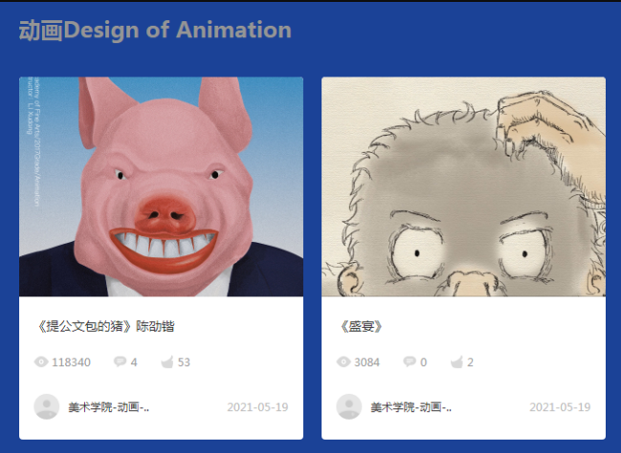This screenshot has height=453, width=621.
Task: Click the views eye icon beside 3084
Action: tap(344, 362)
